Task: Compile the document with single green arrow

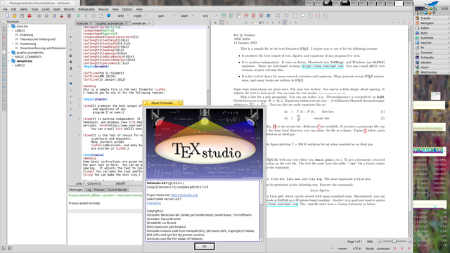Action: click(86, 15)
